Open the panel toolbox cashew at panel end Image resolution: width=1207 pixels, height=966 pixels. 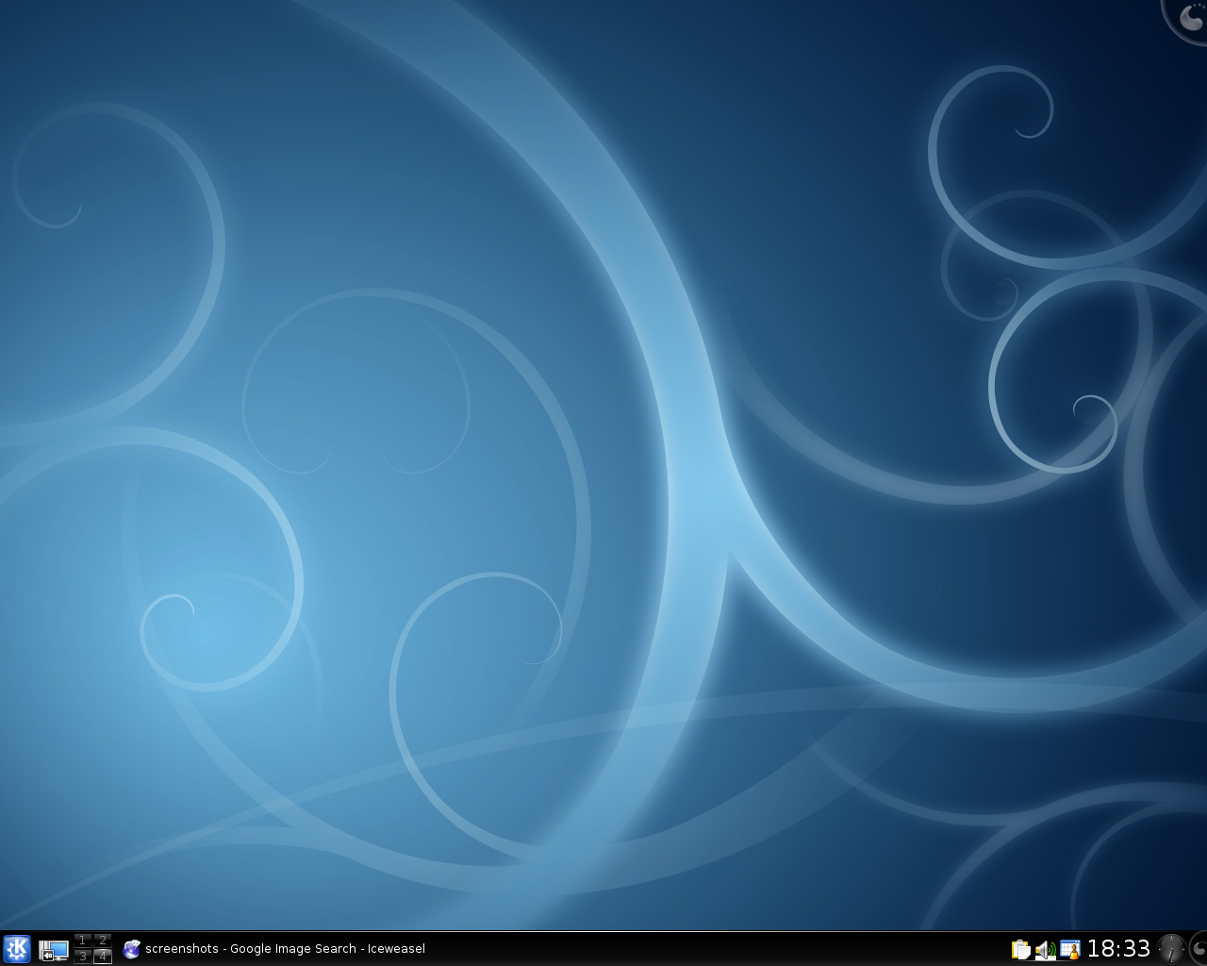coord(1199,949)
